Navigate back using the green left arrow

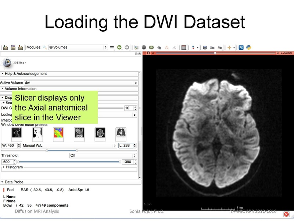[x=120, y=46]
